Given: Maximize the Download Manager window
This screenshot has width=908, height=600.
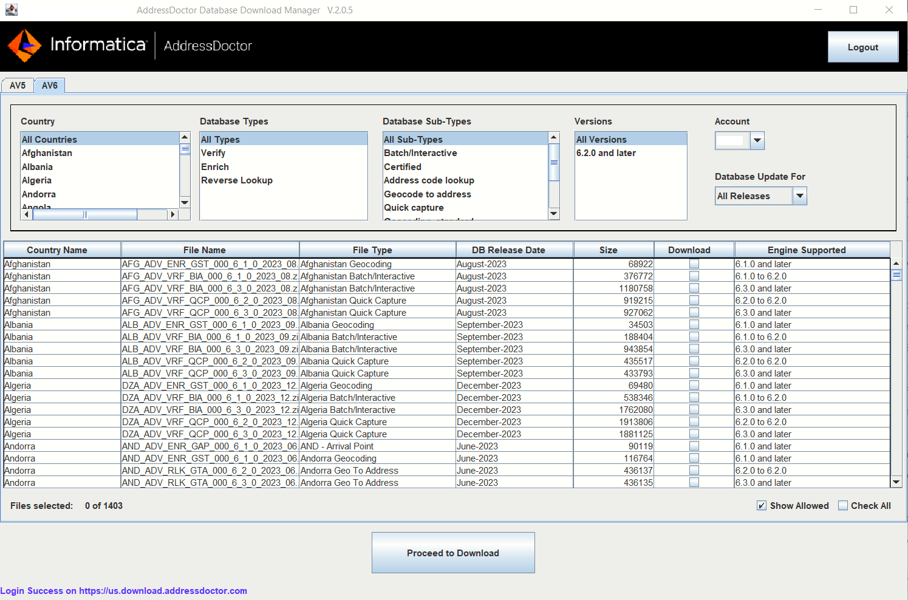Looking at the screenshot, I should [x=853, y=10].
